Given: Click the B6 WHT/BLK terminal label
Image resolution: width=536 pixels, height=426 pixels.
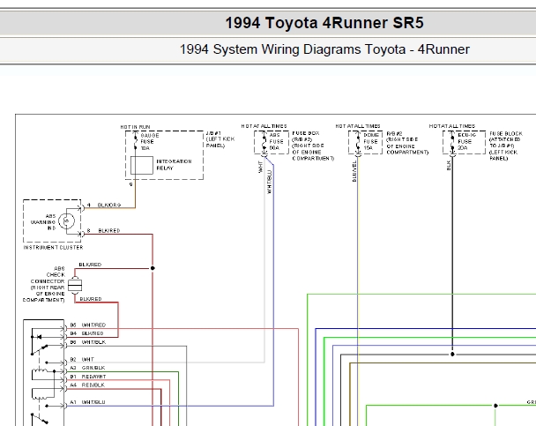Looking at the screenshot, I should pyautogui.click(x=88, y=342).
